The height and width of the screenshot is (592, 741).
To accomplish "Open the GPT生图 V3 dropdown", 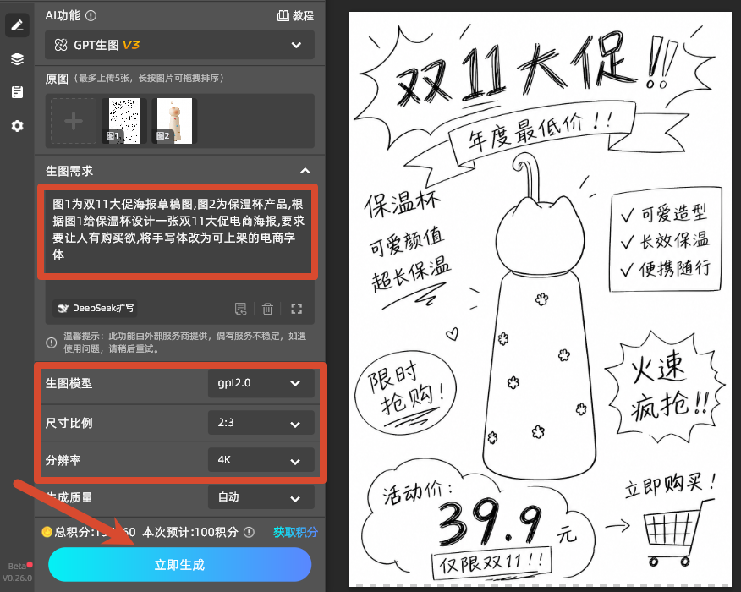I will tap(179, 45).
